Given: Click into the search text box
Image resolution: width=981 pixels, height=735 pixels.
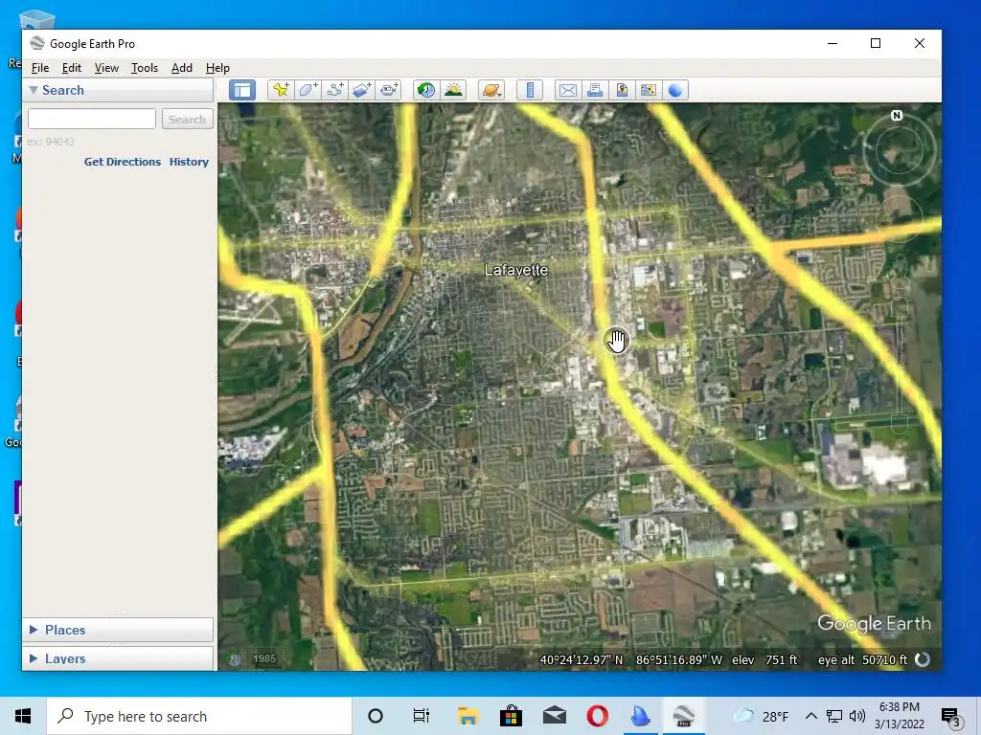Looking at the screenshot, I should tap(92, 119).
